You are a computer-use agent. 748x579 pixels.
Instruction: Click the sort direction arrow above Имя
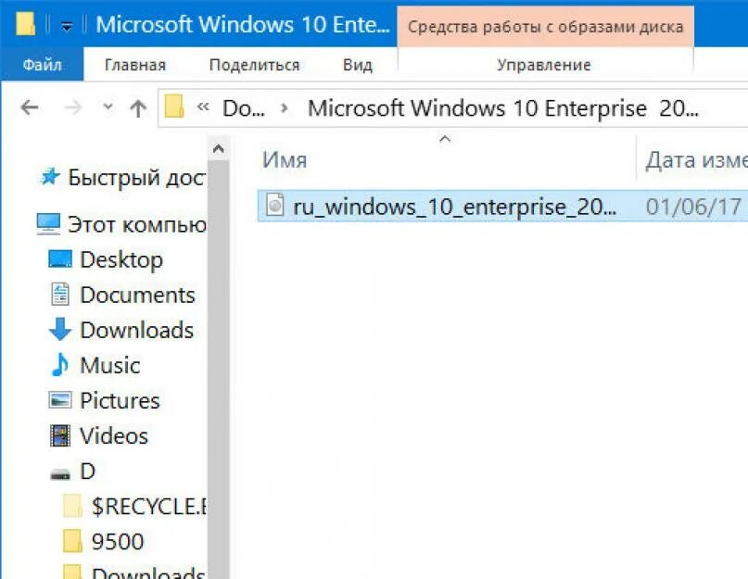(445, 139)
